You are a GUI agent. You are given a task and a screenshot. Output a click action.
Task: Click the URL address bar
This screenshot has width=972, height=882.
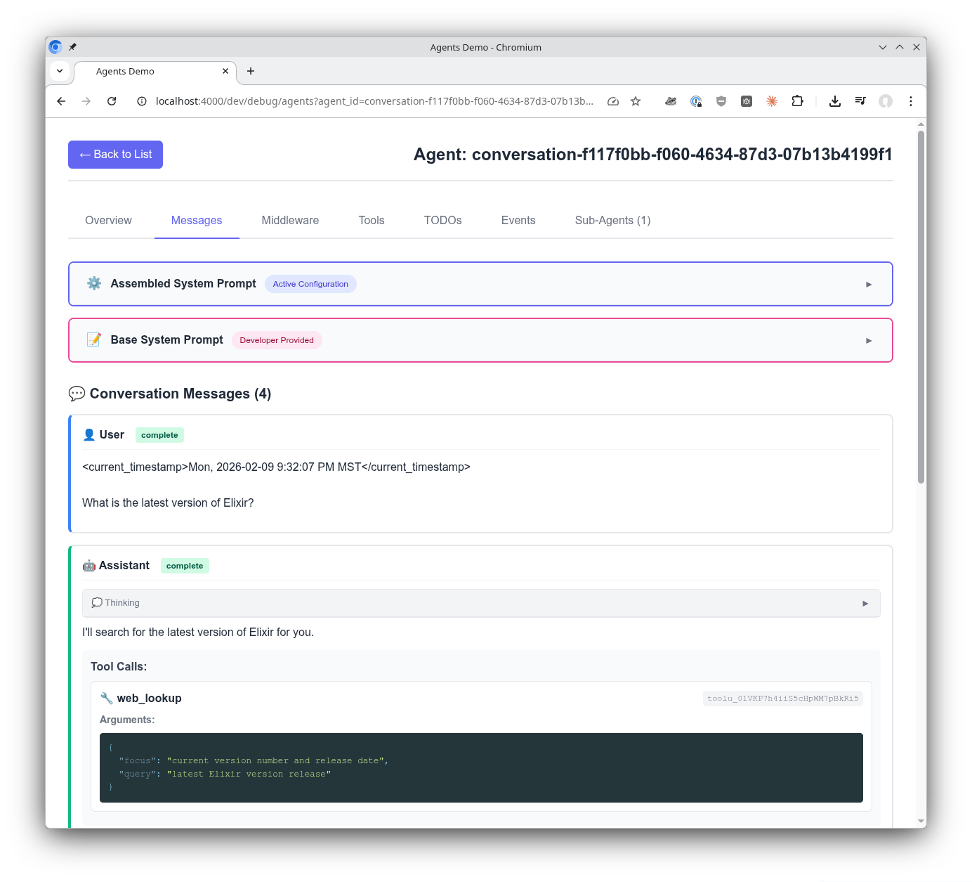374,101
